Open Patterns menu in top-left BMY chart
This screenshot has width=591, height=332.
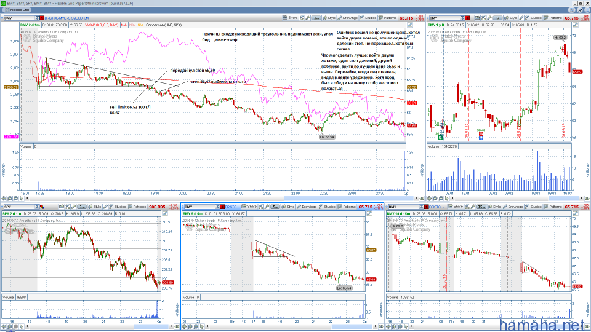point(388,18)
